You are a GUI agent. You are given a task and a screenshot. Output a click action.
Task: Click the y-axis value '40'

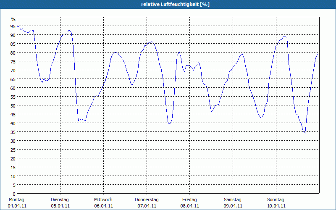pos(13,123)
